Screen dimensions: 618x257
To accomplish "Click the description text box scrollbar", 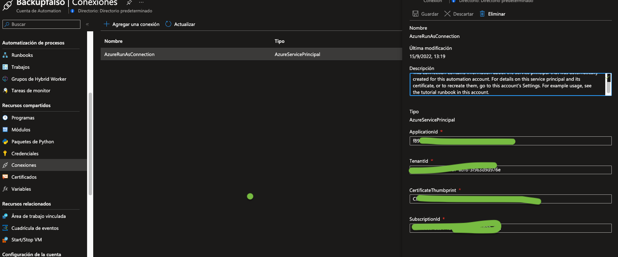I will point(608,84).
